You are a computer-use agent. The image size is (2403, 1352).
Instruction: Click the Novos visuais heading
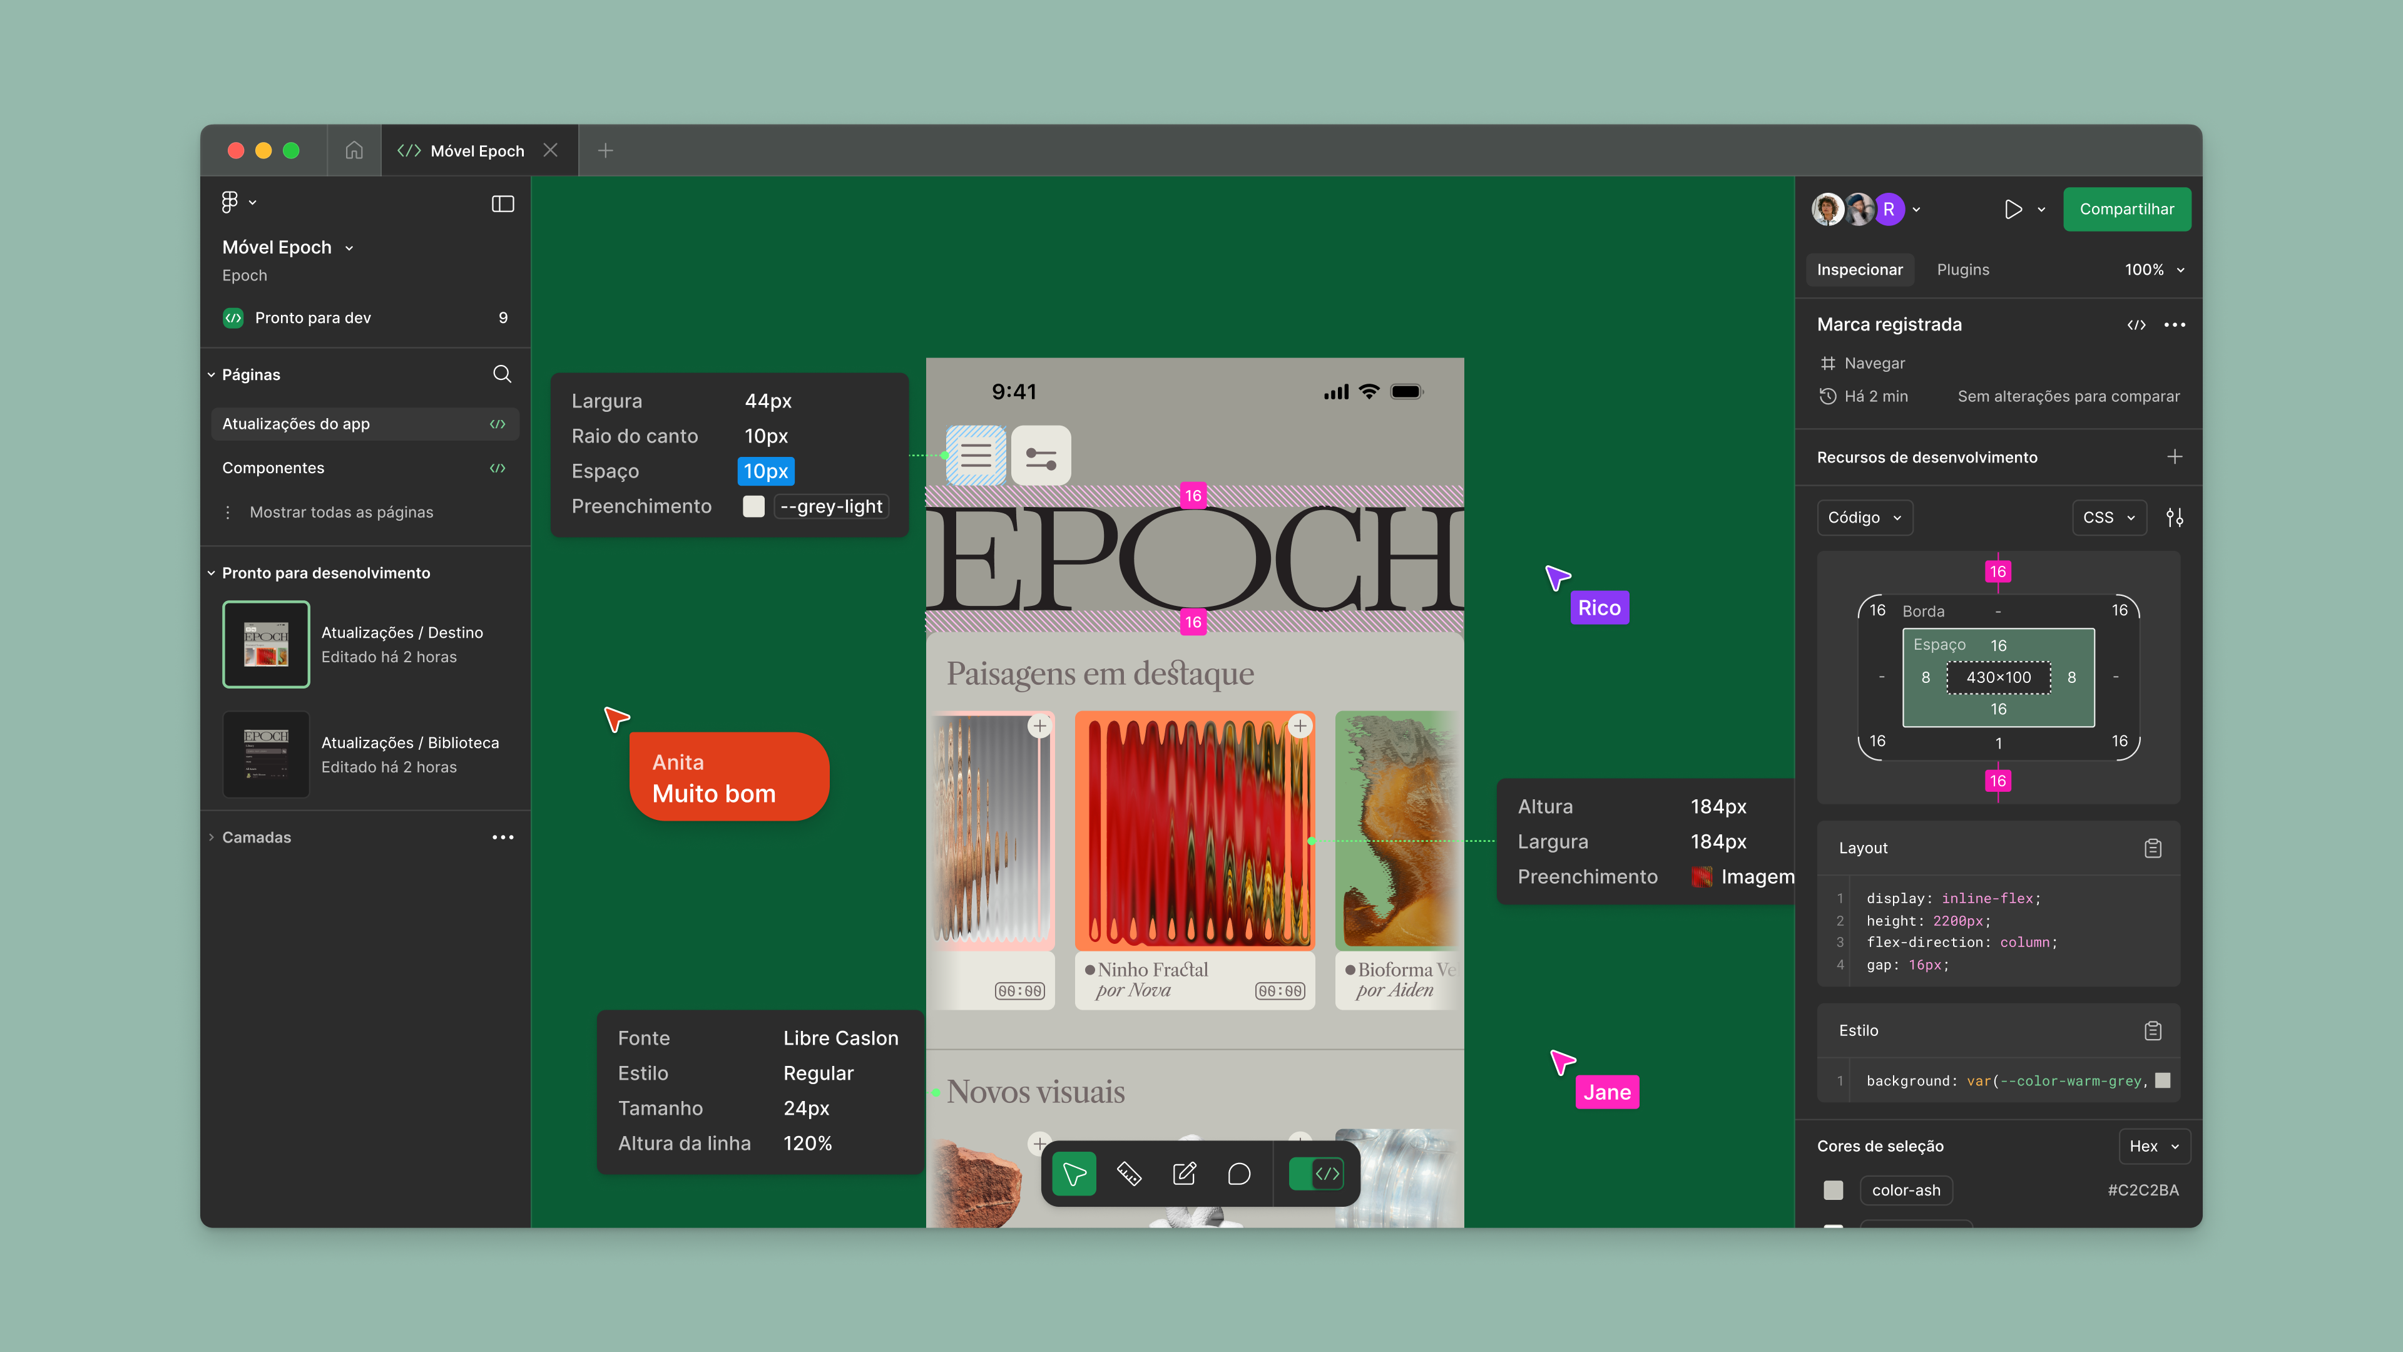(x=1036, y=1092)
